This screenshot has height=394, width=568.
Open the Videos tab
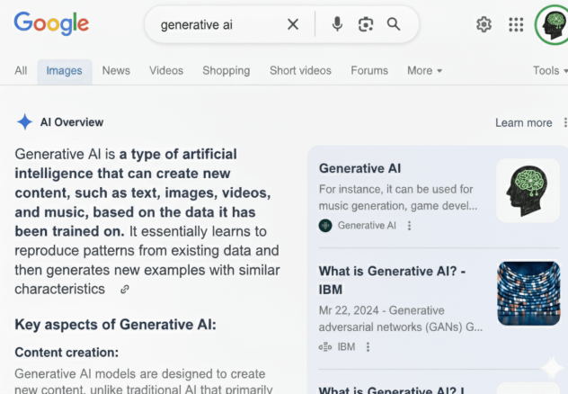[x=166, y=70]
